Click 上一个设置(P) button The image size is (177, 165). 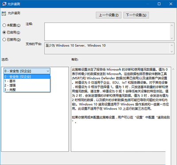click(108, 15)
